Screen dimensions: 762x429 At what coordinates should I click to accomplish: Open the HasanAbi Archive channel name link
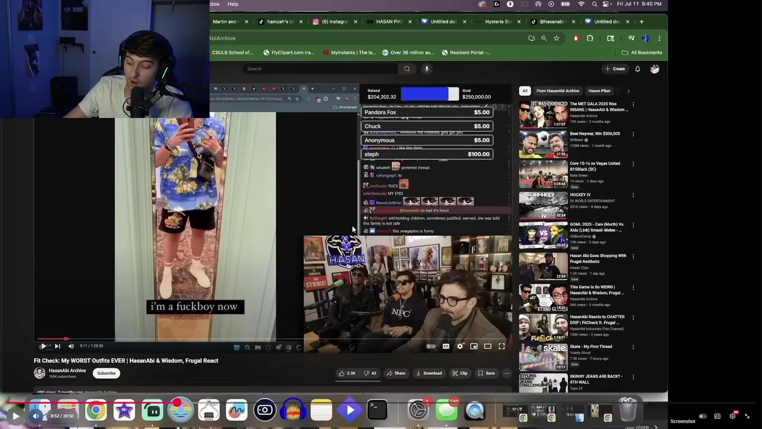pyautogui.click(x=67, y=371)
